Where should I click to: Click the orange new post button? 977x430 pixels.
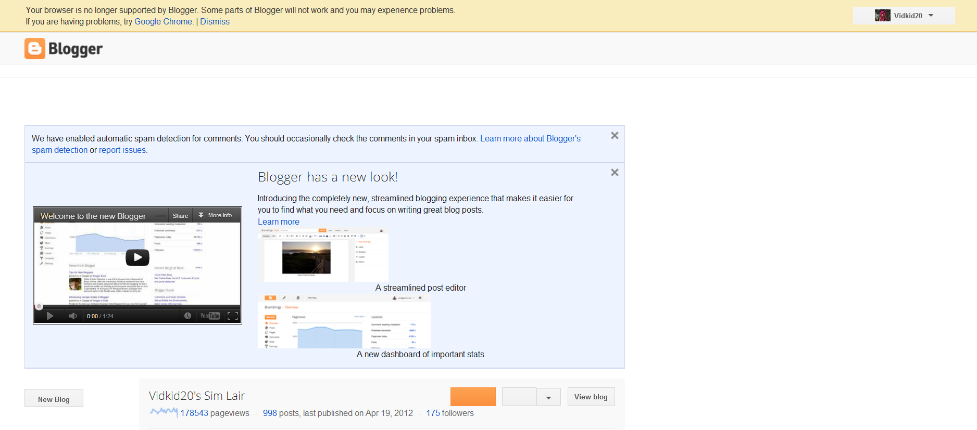(x=473, y=397)
